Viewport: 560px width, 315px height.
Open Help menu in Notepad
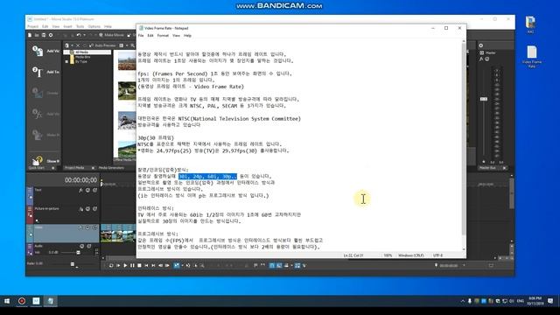187,36
